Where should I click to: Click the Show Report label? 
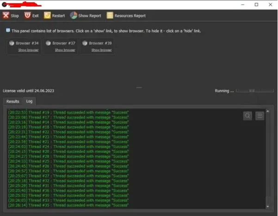tap(90, 16)
